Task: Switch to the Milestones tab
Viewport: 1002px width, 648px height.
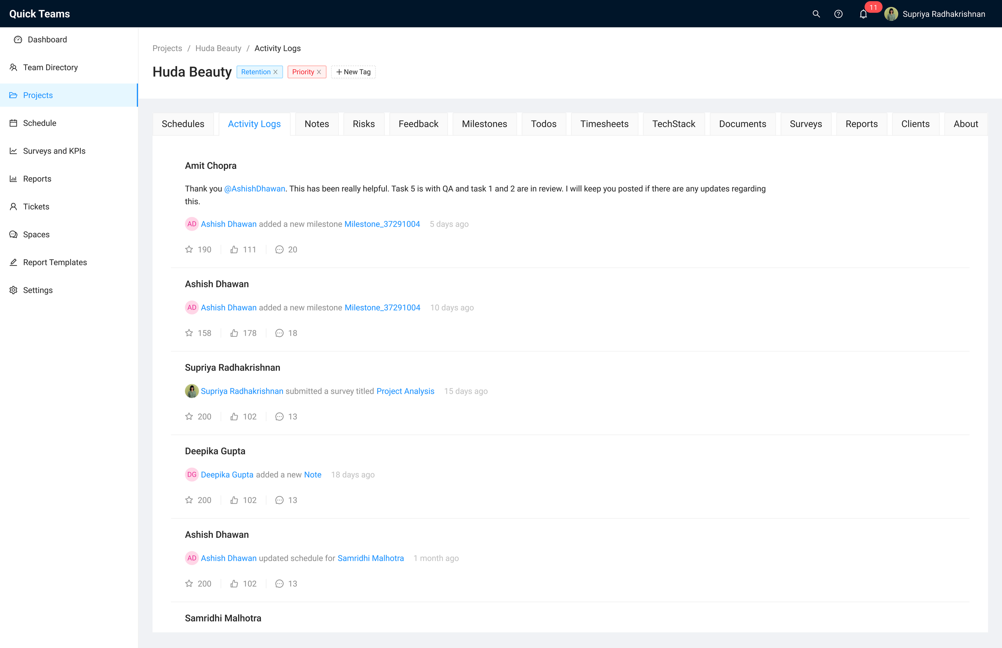Action: (x=484, y=124)
